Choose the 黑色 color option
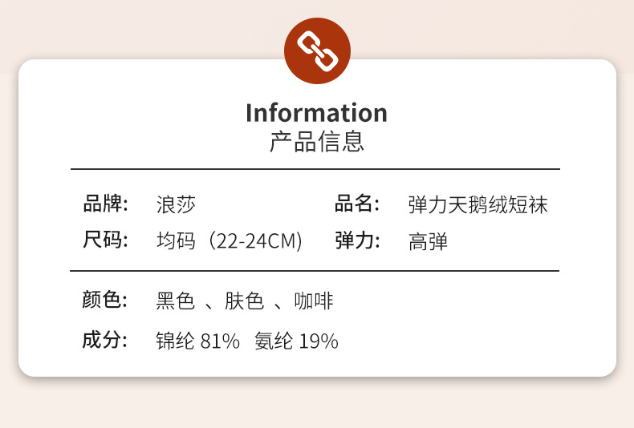The image size is (634, 428). click(x=176, y=301)
